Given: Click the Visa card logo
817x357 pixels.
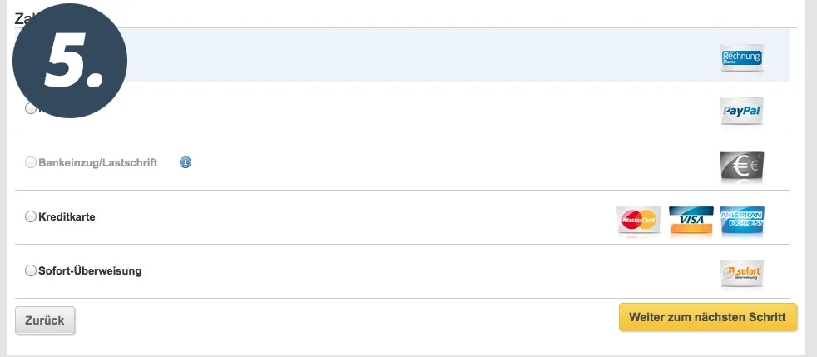Looking at the screenshot, I should click(x=691, y=220).
